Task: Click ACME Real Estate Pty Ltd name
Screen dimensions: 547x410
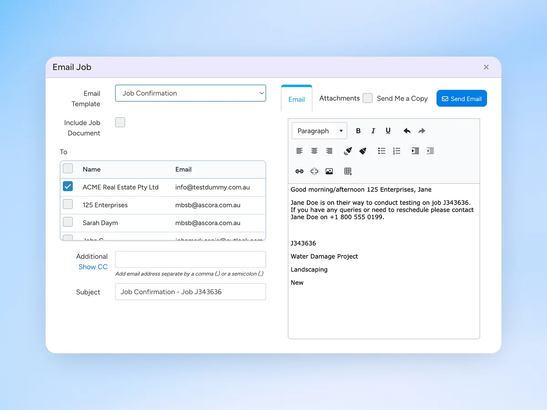Action: point(121,187)
